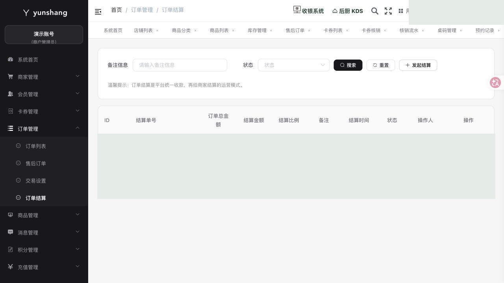Close the 库存管理 tab
Image resolution: width=504 pixels, height=283 pixels.
tap(271, 30)
